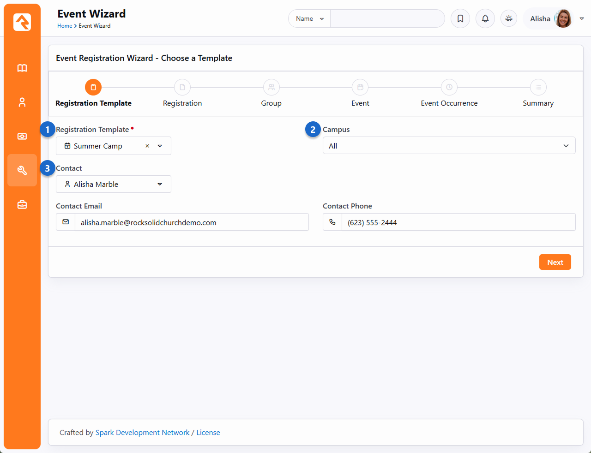
Task: Open the Campus dropdown
Action: 449,146
